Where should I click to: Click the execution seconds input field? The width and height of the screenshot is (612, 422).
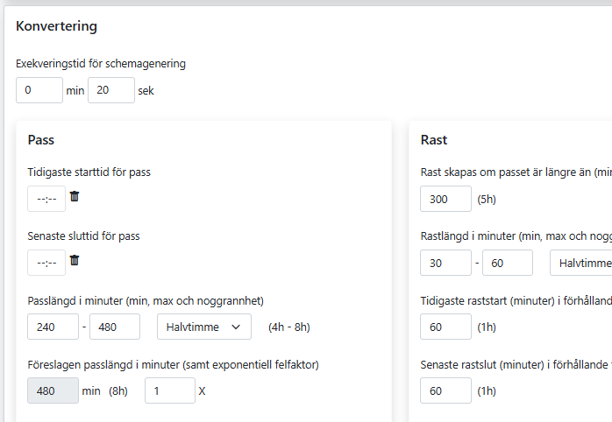click(110, 90)
